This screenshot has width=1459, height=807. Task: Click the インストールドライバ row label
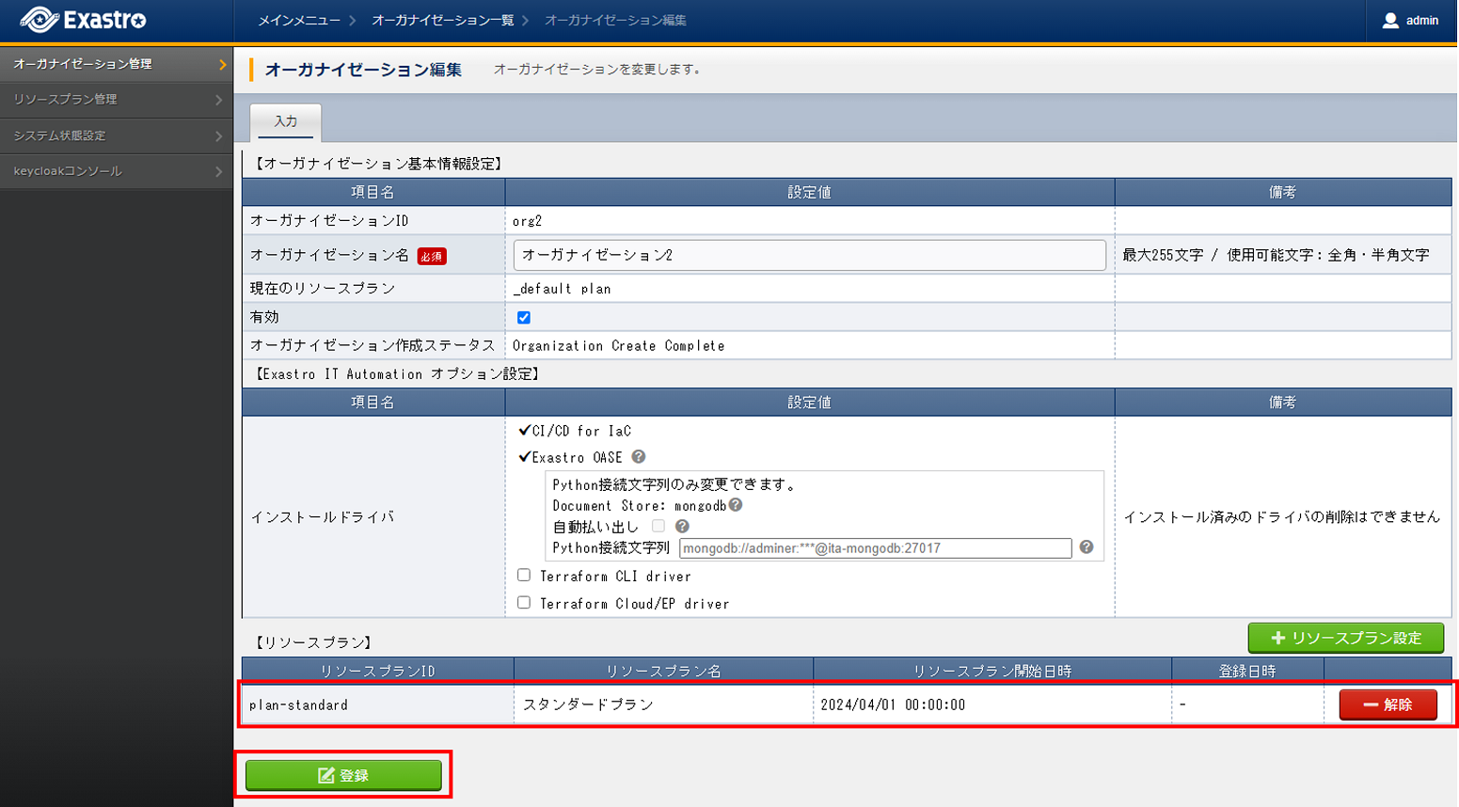[322, 516]
